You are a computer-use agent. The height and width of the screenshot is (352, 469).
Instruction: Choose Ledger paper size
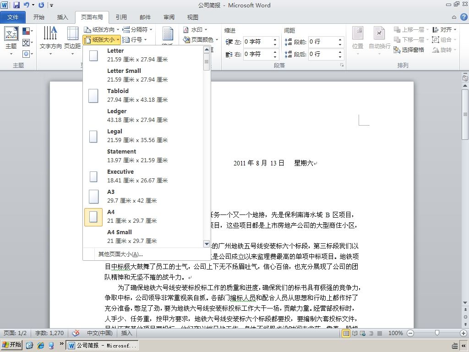[143, 115]
